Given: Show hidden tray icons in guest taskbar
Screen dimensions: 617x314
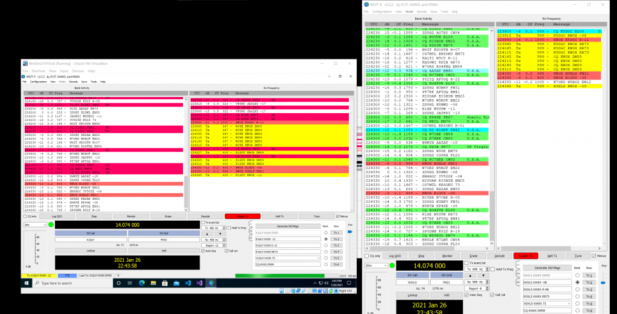Looking at the screenshot, I should coord(315,283).
